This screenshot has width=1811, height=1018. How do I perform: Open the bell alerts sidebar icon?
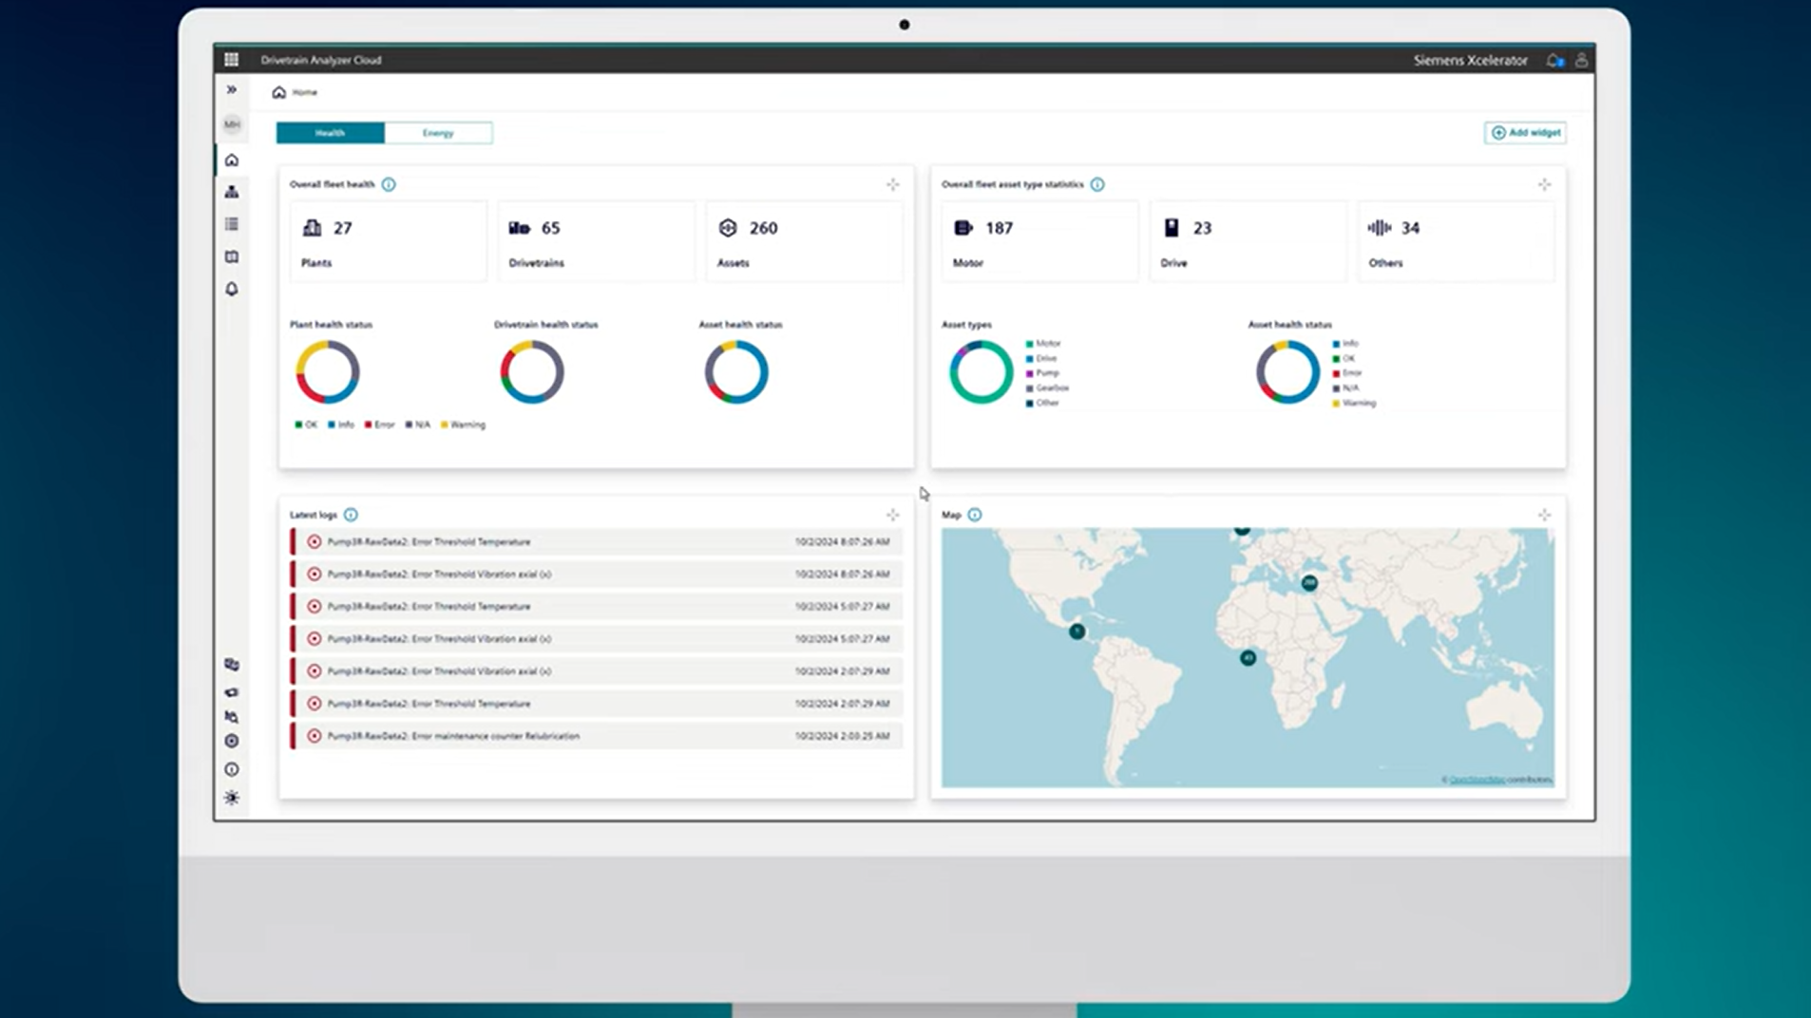(232, 289)
